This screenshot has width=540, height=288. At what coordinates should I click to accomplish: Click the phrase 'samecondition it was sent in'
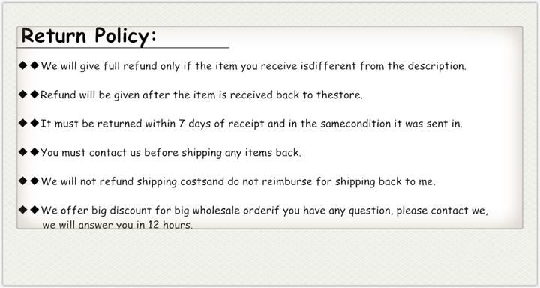point(391,124)
